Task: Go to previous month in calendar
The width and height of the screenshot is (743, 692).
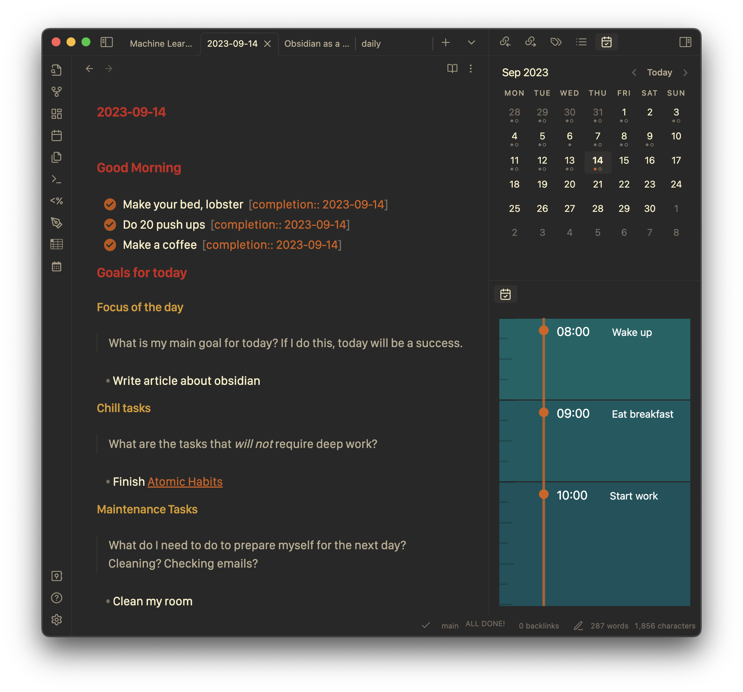Action: (x=634, y=73)
